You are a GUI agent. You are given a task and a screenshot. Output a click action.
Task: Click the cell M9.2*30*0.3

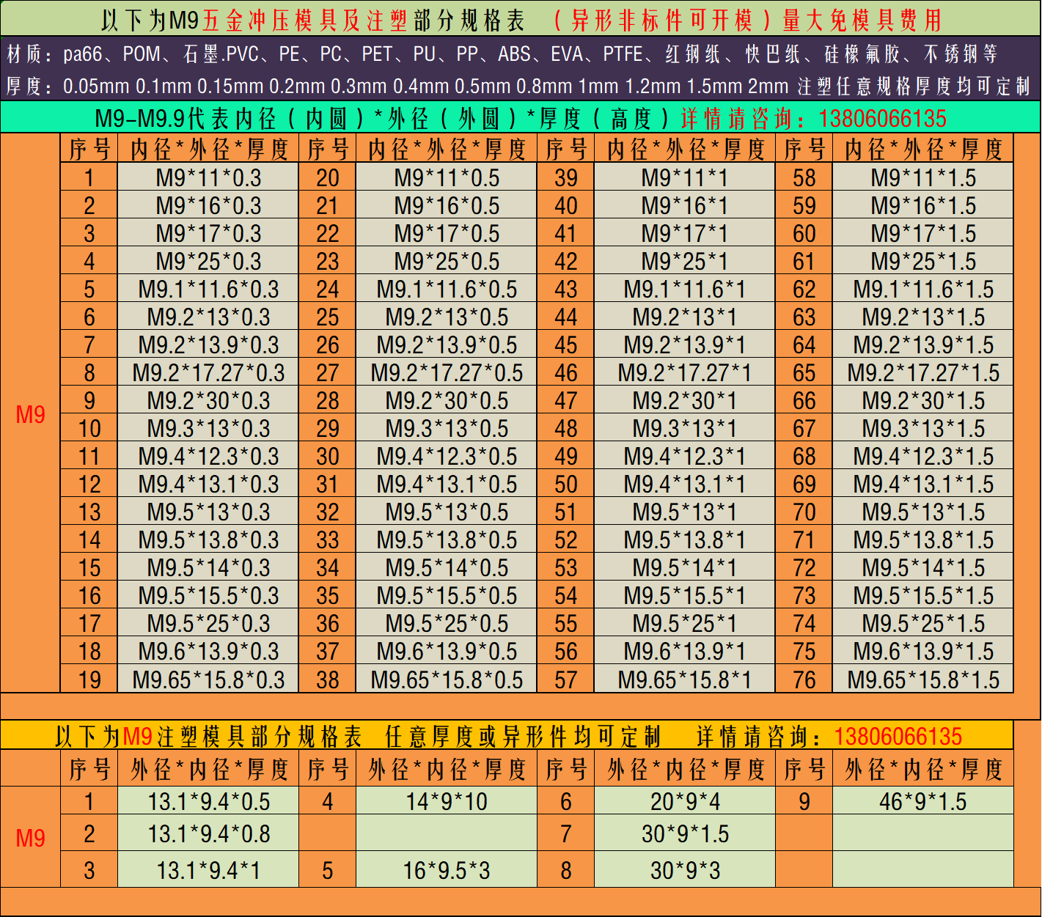point(208,400)
